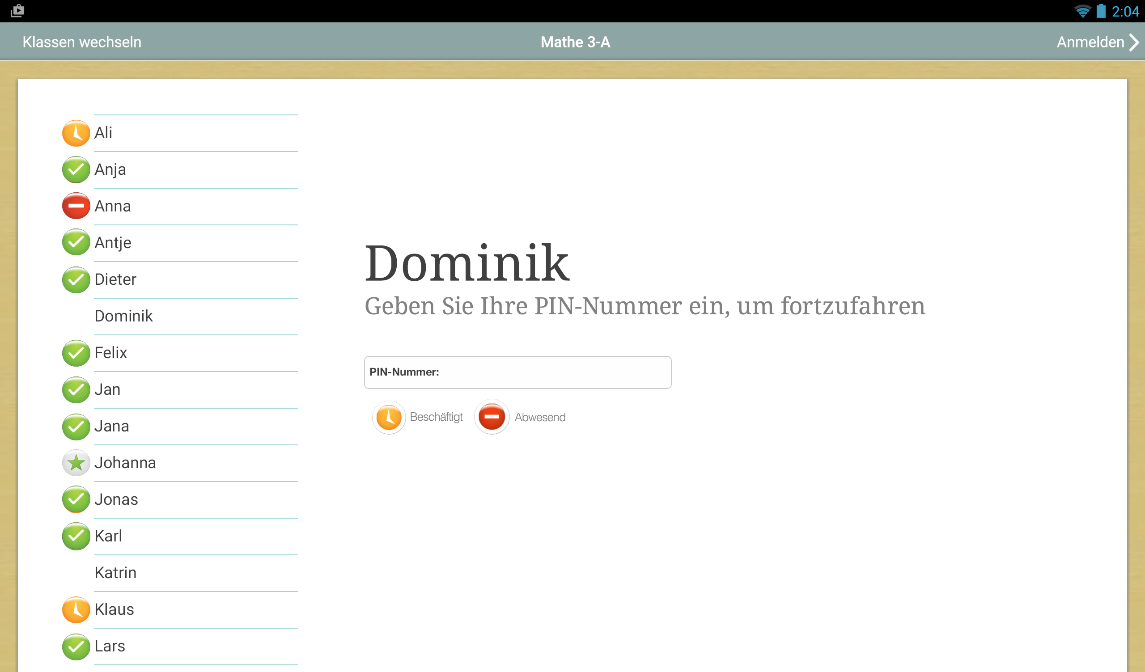This screenshot has height=672, width=1145.
Task: Click the orange clock icon beside Klaus
Action: (76, 609)
